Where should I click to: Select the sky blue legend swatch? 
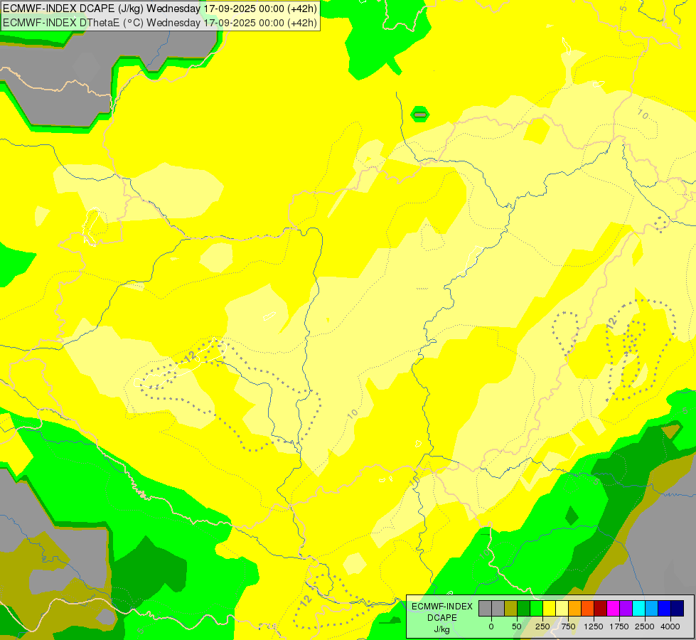(652, 608)
